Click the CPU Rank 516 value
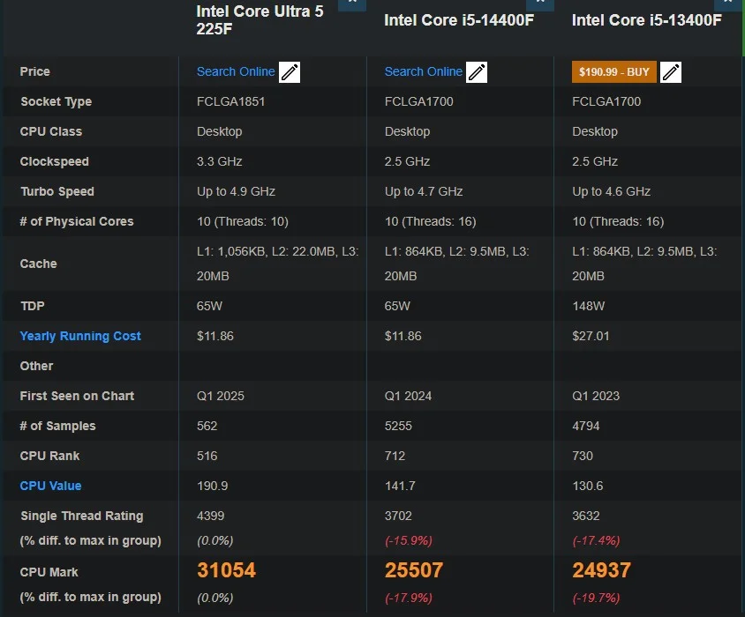745x617 pixels. [207, 456]
